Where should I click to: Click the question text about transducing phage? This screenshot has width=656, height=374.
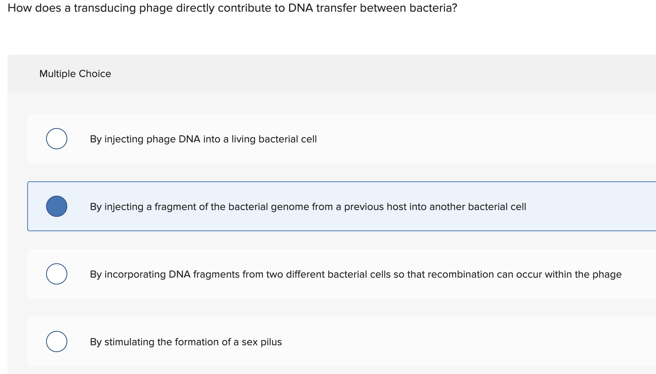click(232, 8)
